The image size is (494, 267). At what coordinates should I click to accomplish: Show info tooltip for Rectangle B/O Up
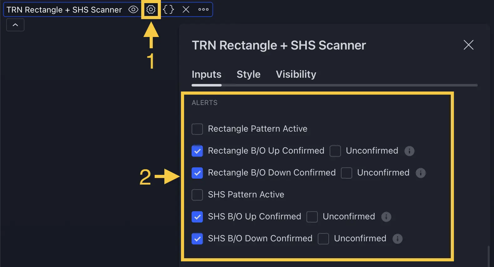pos(409,151)
